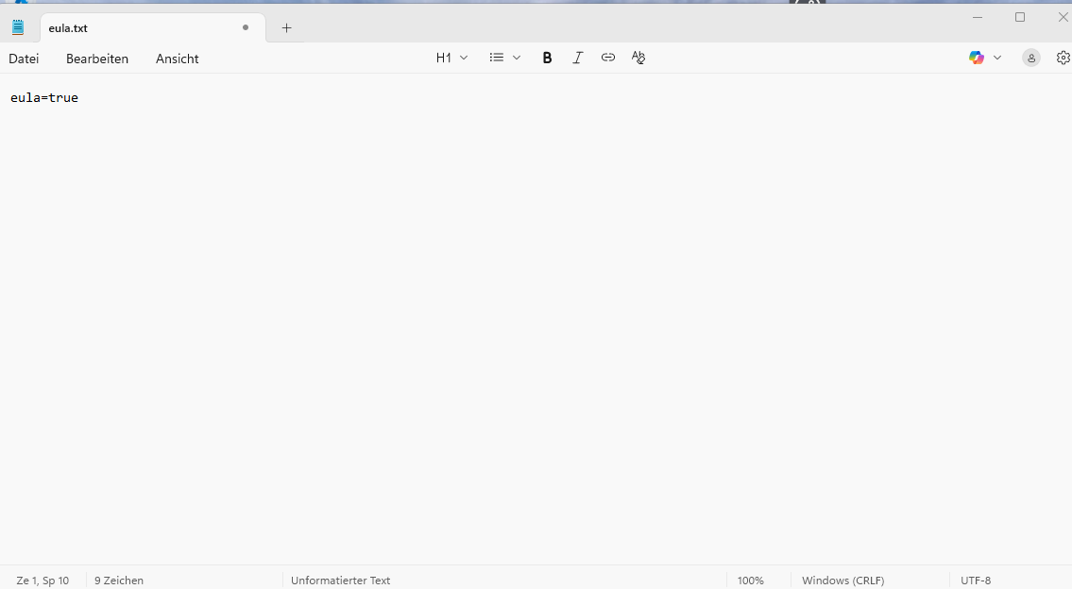The height and width of the screenshot is (589, 1072).
Task: Open the Ansicht menu
Action: point(177,59)
